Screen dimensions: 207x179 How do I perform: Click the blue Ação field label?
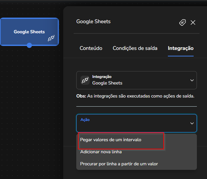(85, 120)
